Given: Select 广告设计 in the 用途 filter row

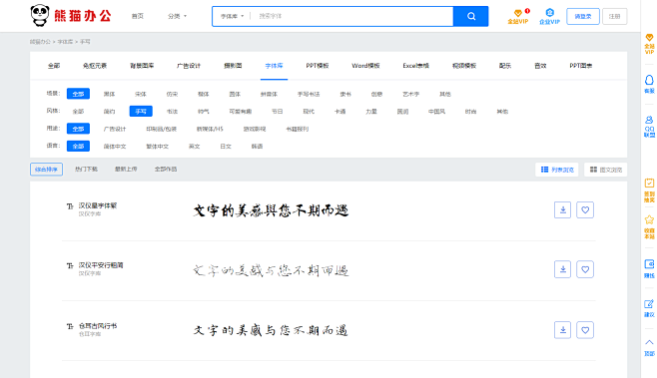Looking at the screenshot, I should (115, 129).
